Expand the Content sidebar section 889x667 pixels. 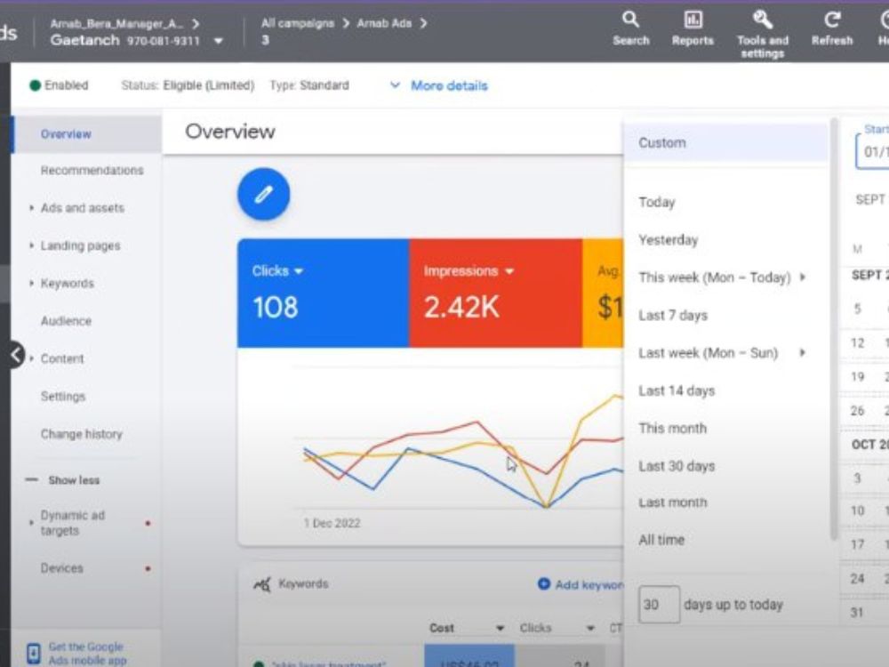pyautogui.click(x=31, y=358)
